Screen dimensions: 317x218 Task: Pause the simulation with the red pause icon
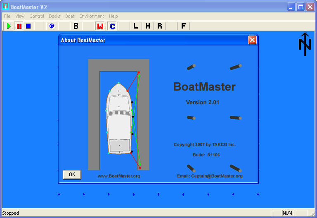(19, 26)
